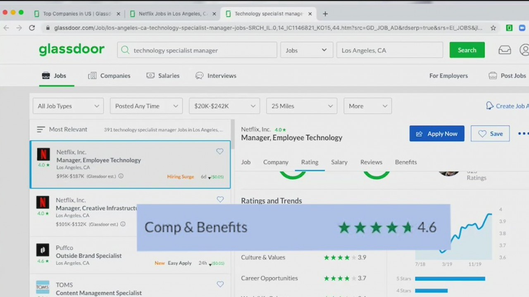This screenshot has width=529, height=297.
Task: Click Netflix logo on Manager, Employee Technology
Action: (x=43, y=154)
